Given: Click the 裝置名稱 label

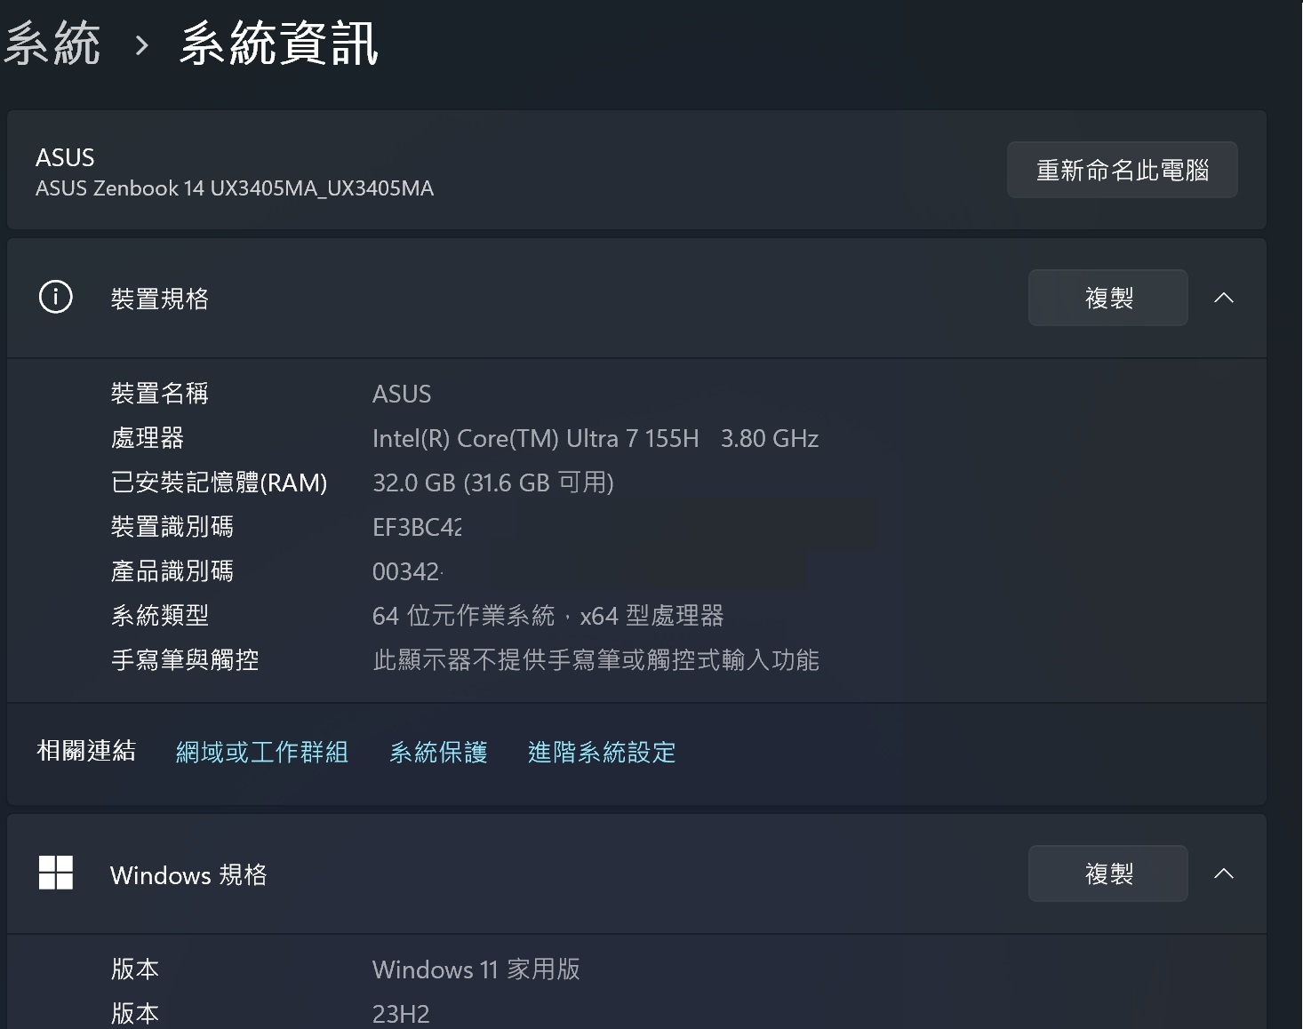Looking at the screenshot, I should 160,393.
